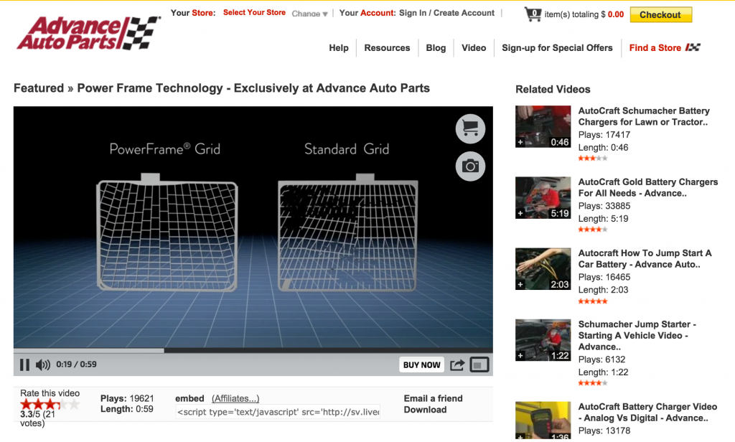Click Select Your Store link

[x=254, y=13]
